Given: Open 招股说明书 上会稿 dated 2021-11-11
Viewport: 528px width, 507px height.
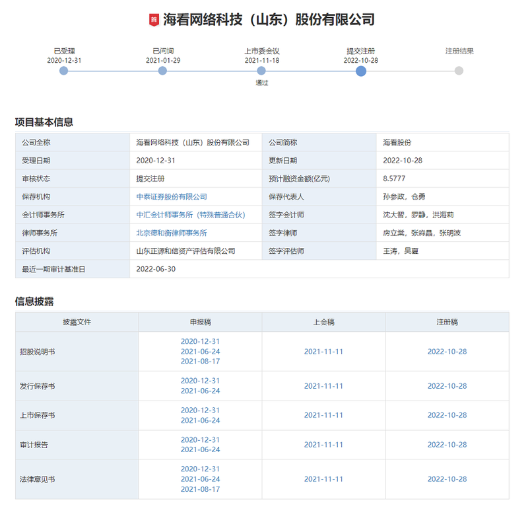Looking at the screenshot, I should [x=323, y=352].
